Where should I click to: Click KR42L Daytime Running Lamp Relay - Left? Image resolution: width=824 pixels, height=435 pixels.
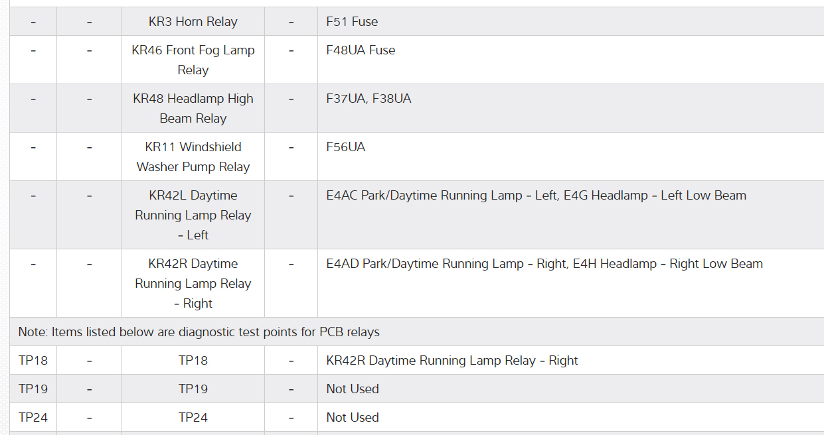point(193,215)
